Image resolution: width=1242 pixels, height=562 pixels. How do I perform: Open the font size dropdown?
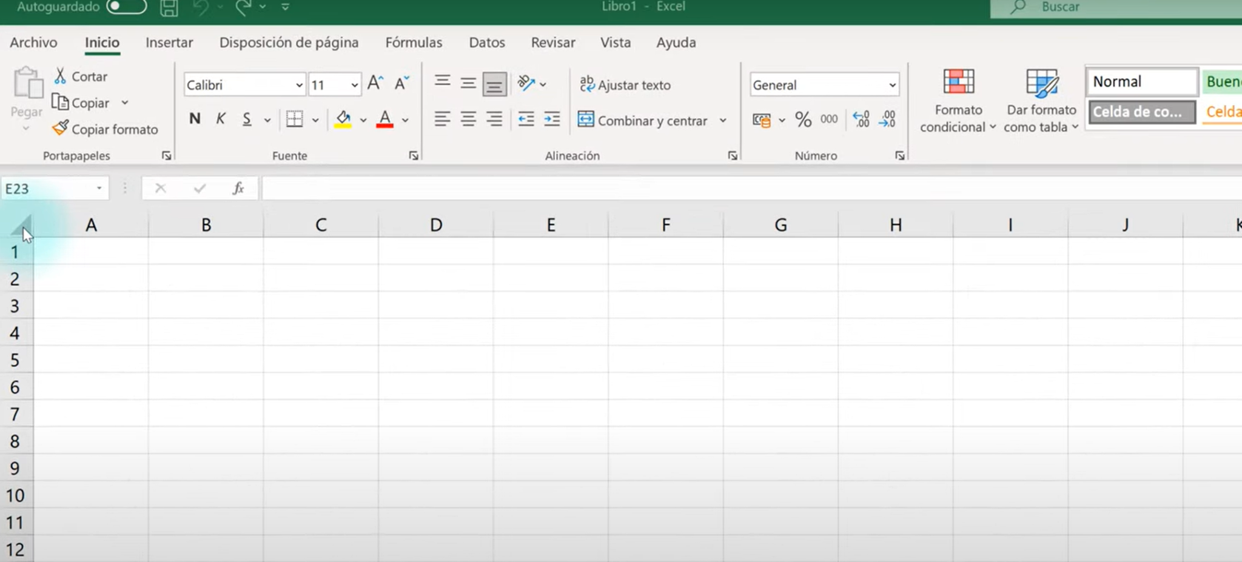(x=354, y=84)
